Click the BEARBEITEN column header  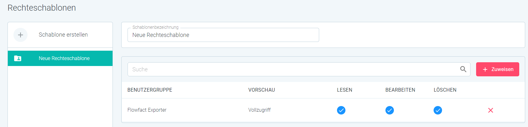pyautogui.click(x=400, y=90)
